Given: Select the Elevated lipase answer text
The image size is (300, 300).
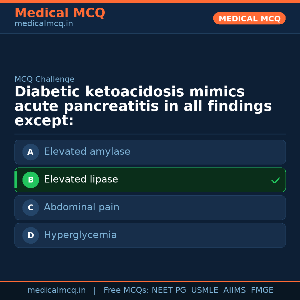Looking at the screenshot, I should (81, 179).
